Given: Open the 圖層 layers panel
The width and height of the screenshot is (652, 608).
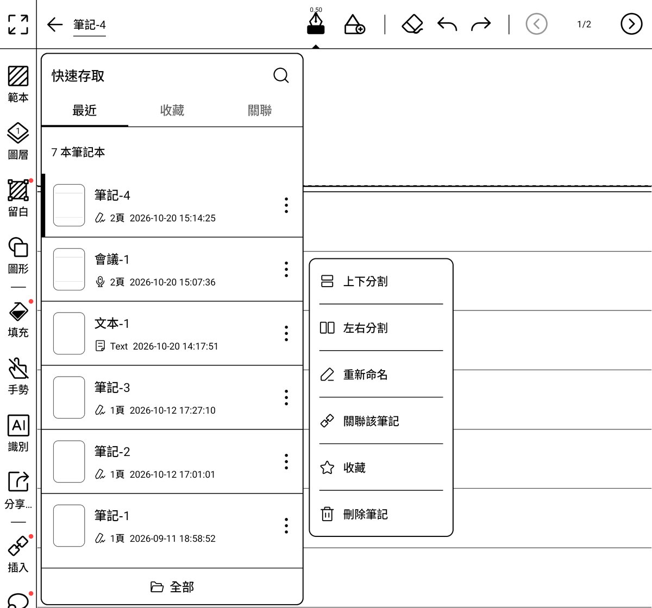Looking at the screenshot, I should point(18,141).
